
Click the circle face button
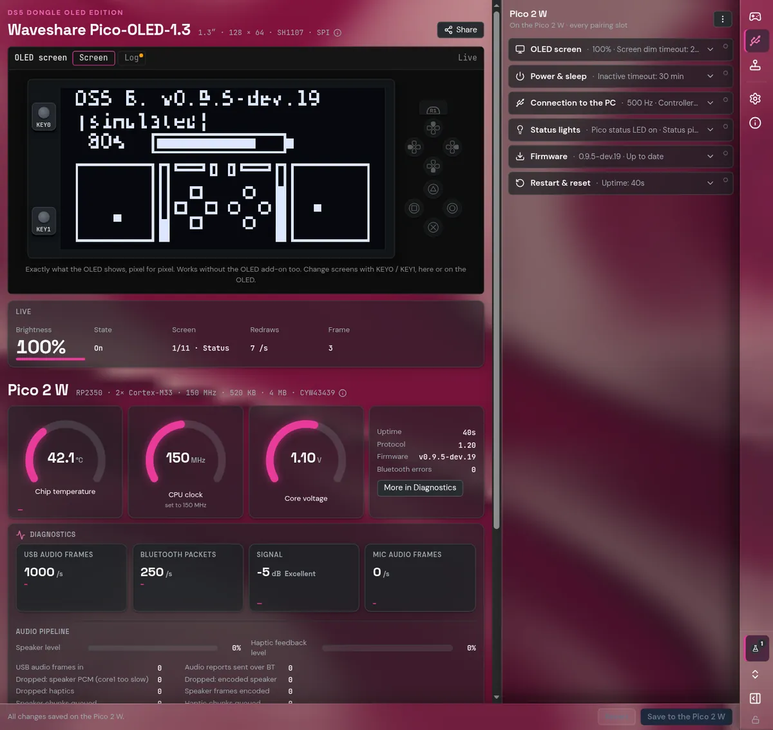click(x=453, y=208)
